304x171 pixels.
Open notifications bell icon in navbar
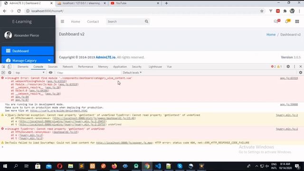click(287, 21)
